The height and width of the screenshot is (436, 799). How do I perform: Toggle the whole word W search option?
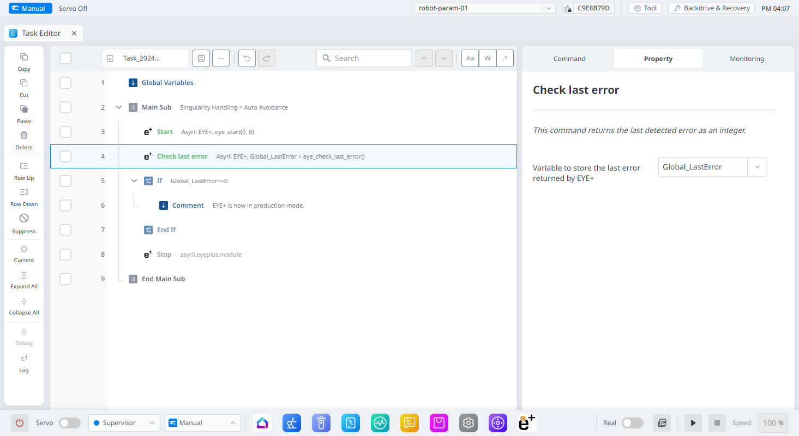pos(488,58)
